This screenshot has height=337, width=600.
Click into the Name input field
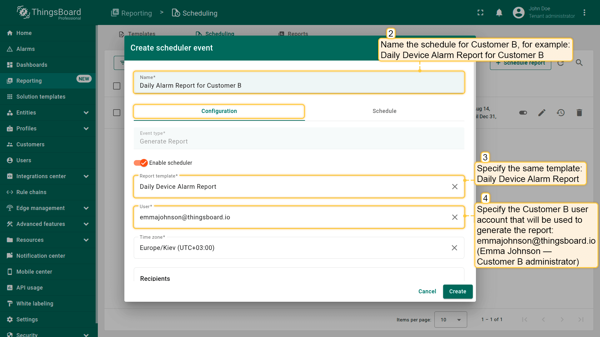(x=298, y=85)
